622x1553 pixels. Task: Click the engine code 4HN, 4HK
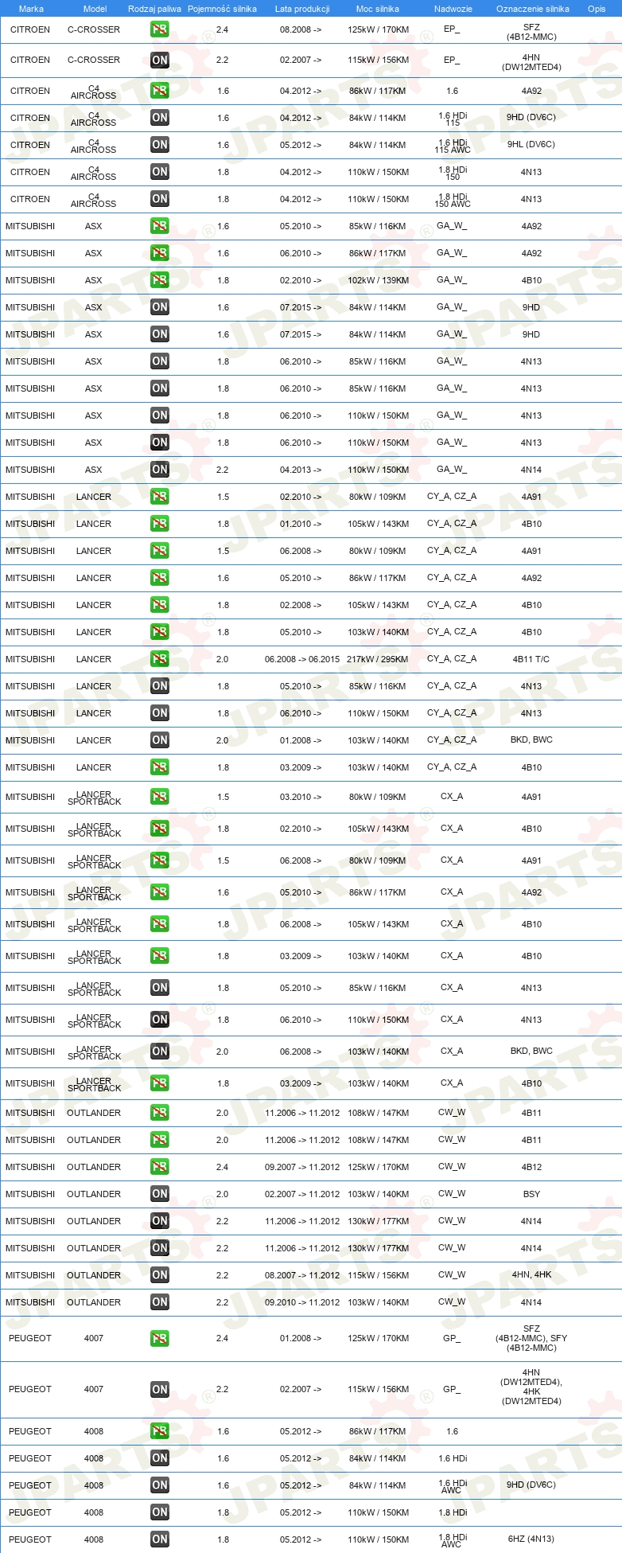[531, 1275]
